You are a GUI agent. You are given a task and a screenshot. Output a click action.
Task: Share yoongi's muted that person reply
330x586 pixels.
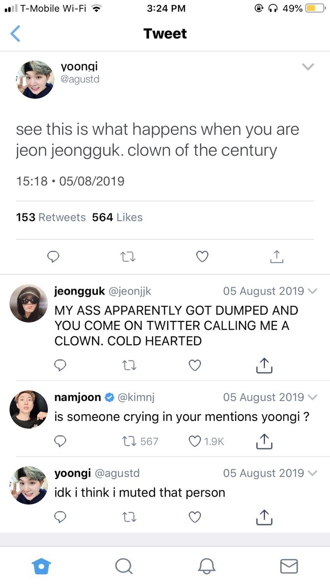click(x=264, y=517)
